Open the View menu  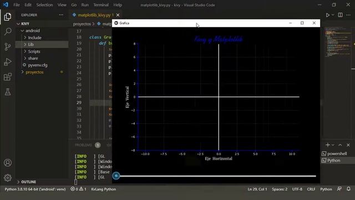pos(62,5)
